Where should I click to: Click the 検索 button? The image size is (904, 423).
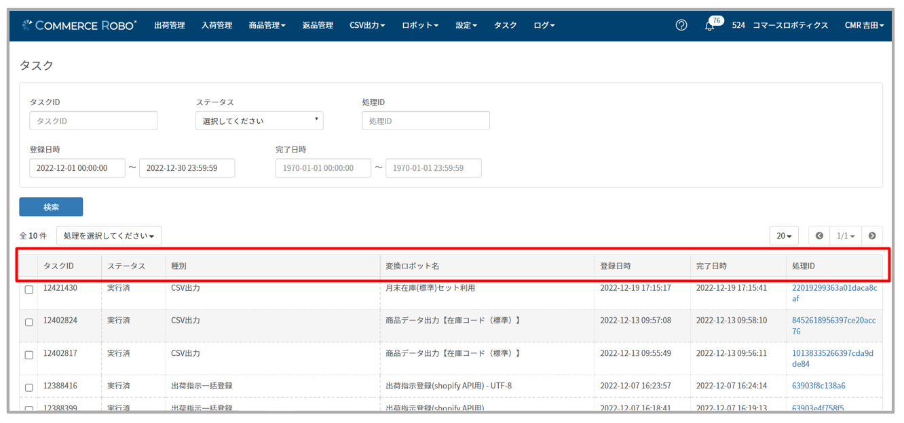(x=51, y=207)
